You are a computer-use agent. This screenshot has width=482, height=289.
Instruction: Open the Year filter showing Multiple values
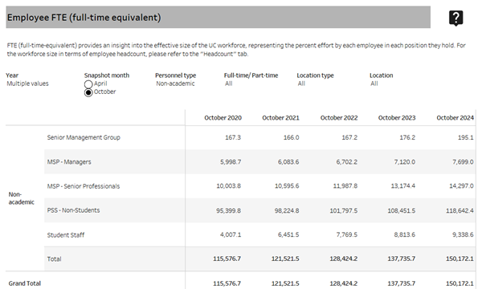(x=27, y=83)
